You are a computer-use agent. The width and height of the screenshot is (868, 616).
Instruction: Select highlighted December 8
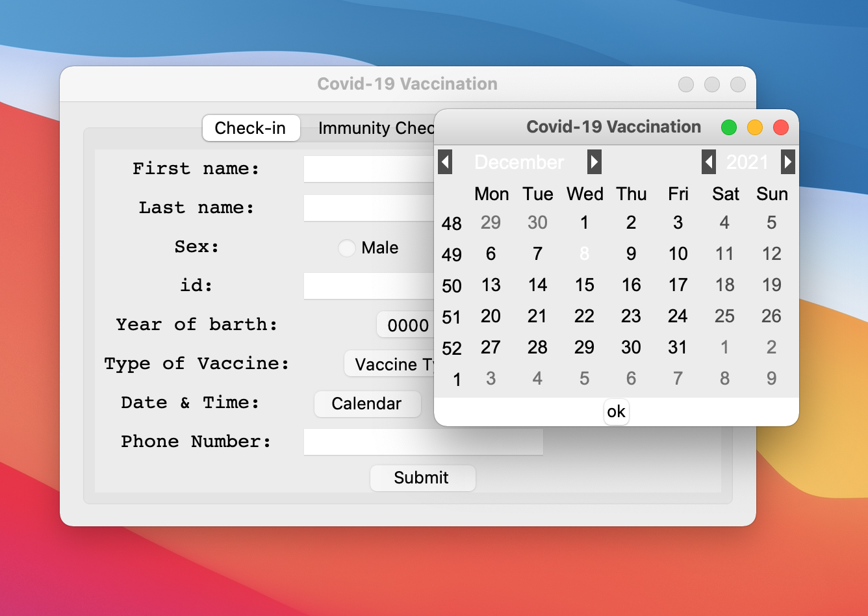click(585, 254)
